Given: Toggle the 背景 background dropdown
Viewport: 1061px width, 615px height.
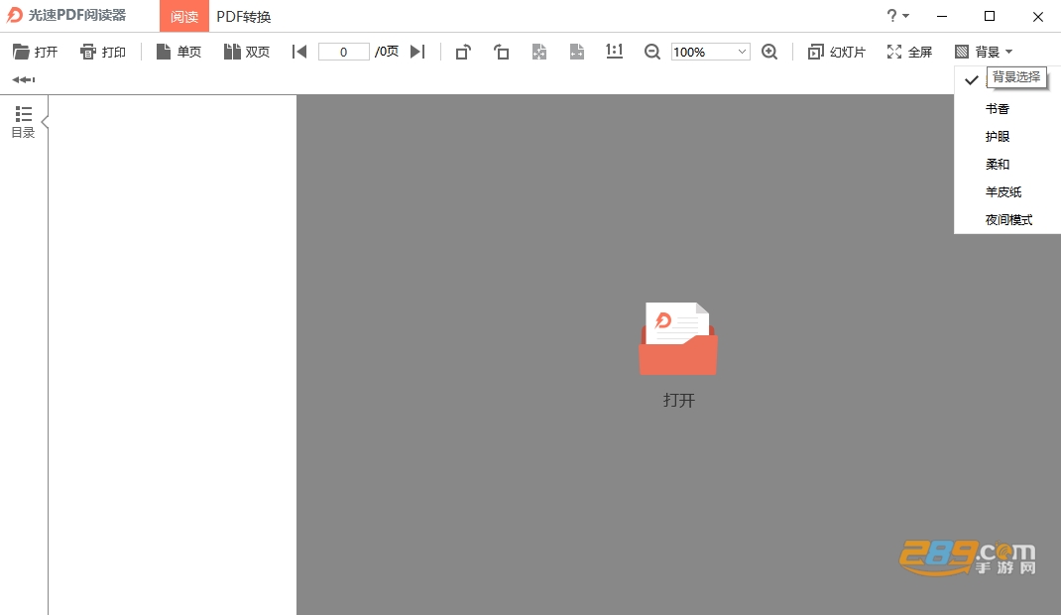Looking at the screenshot, I should point(984,52).
